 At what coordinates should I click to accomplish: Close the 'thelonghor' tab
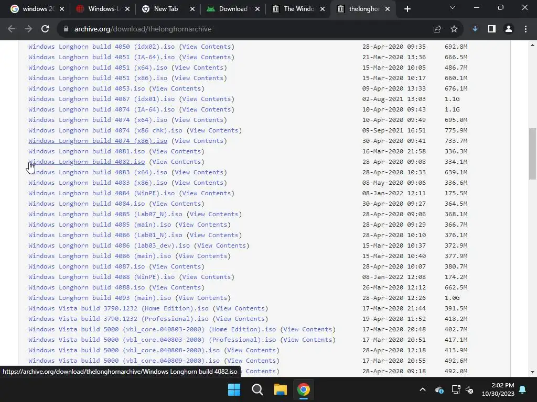388,9
